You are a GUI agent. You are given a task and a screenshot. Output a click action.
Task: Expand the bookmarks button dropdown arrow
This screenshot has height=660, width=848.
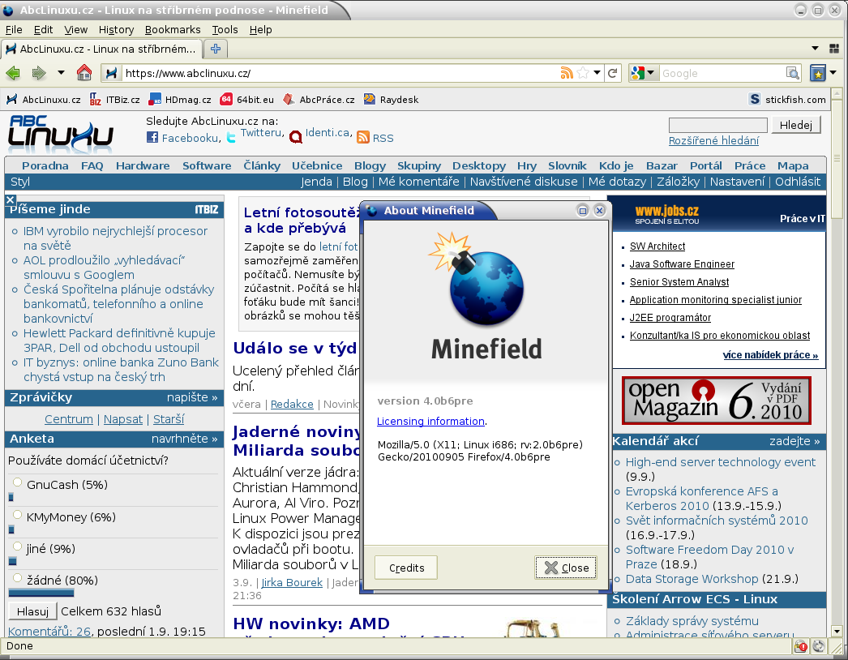click(x=833, y=72)
